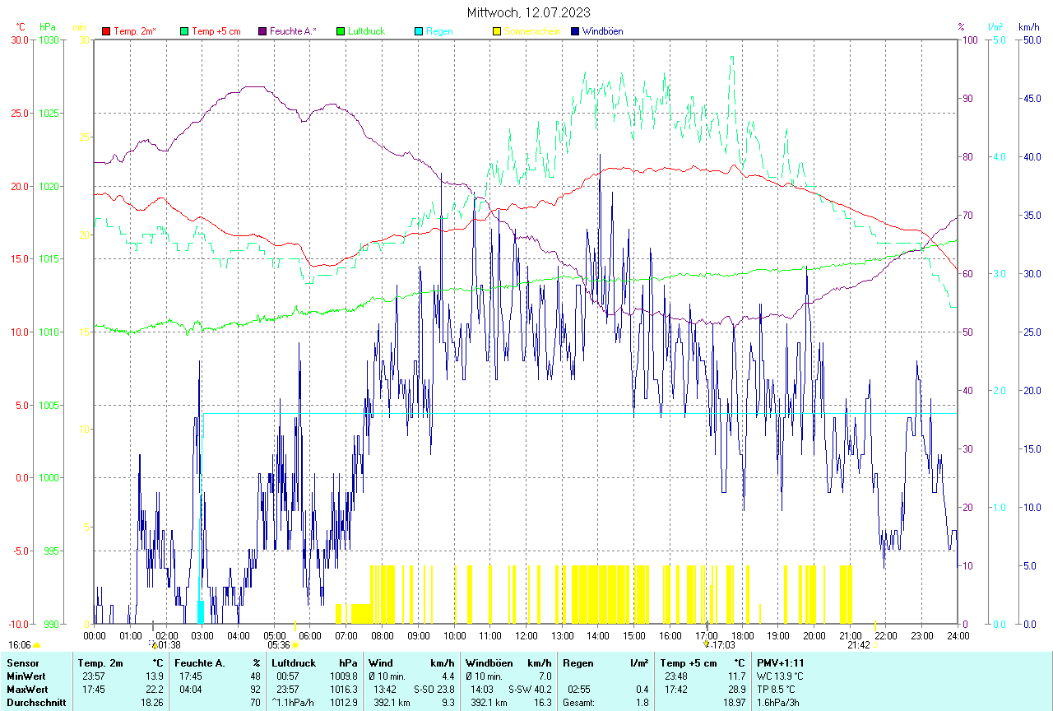
Task: Click the 1.6hPa/3h pressure change value
Action: pos(778,703)
